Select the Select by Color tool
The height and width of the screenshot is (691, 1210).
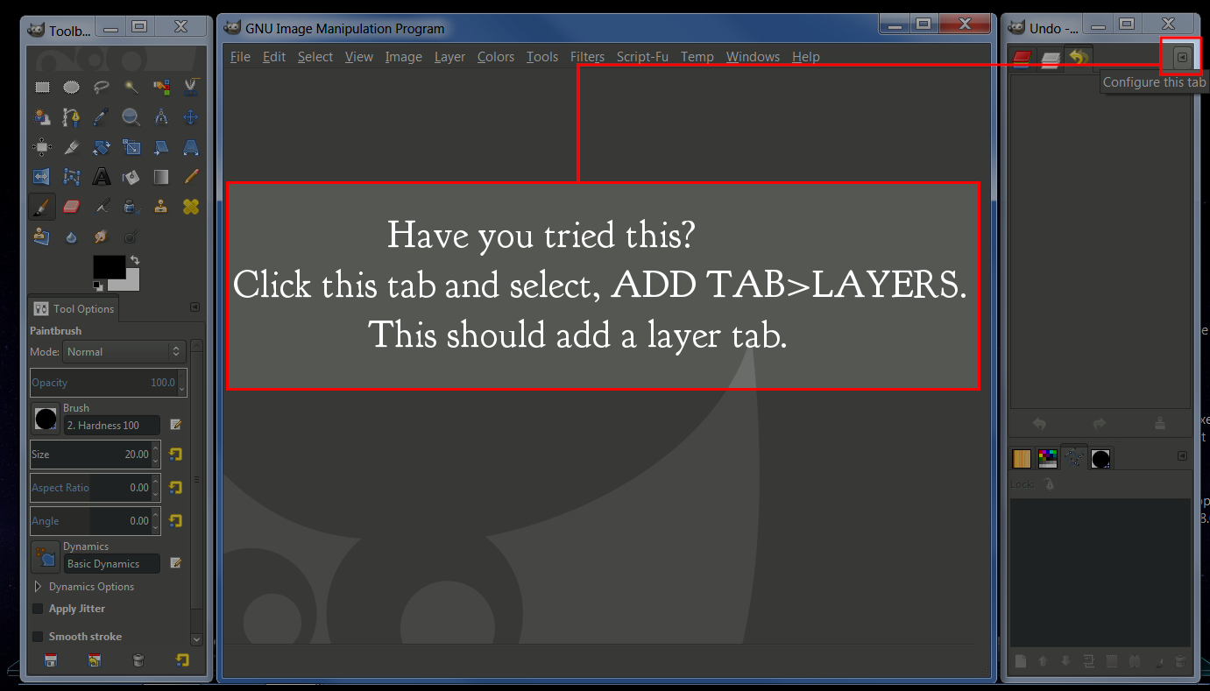coord(161,87)
